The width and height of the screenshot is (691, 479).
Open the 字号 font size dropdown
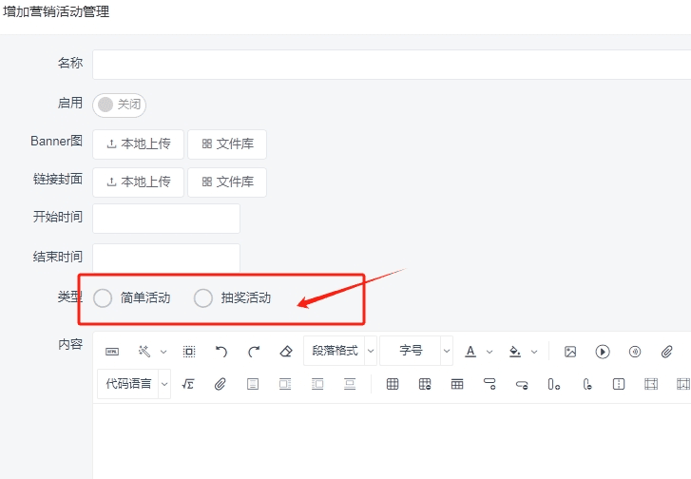click(416, 351)
